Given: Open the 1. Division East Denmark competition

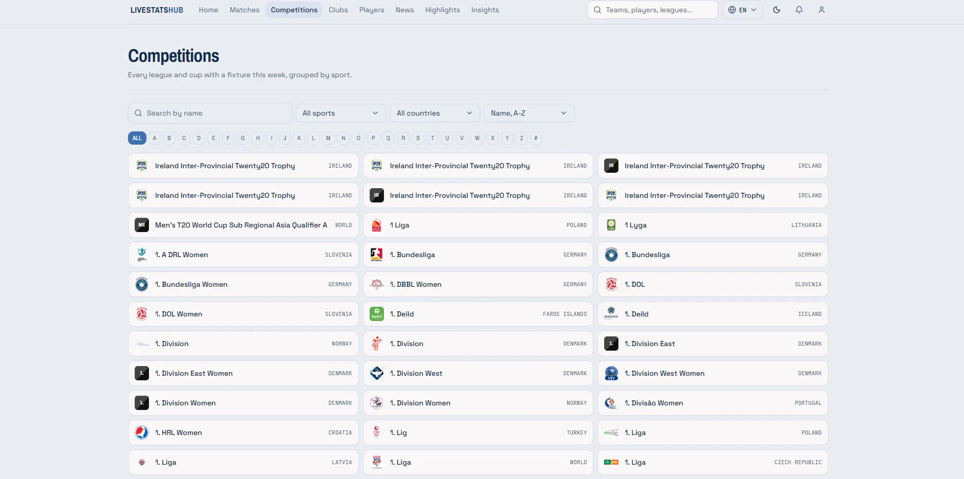Looking at the screenshot, I should (x=713, y=344).
